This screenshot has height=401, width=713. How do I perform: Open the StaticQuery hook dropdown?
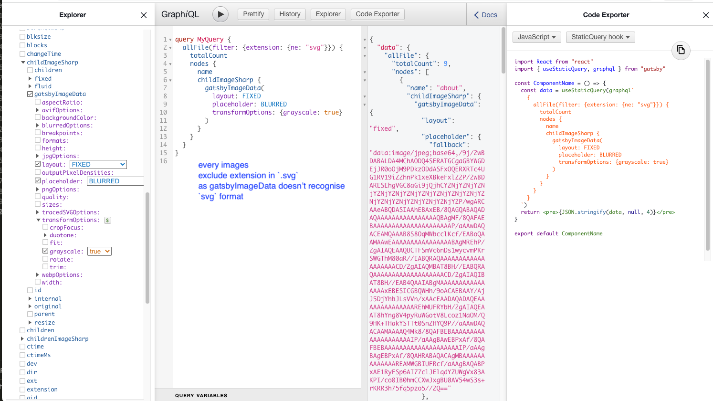coord(600,37)
